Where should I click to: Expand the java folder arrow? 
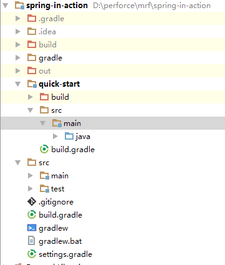[55, 137]
